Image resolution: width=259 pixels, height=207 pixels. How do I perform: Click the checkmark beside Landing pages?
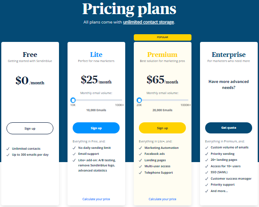coord(141,160)
